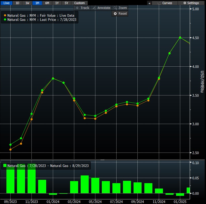
Task: Select the 5Y time range
Action: [x=67, y=3]
